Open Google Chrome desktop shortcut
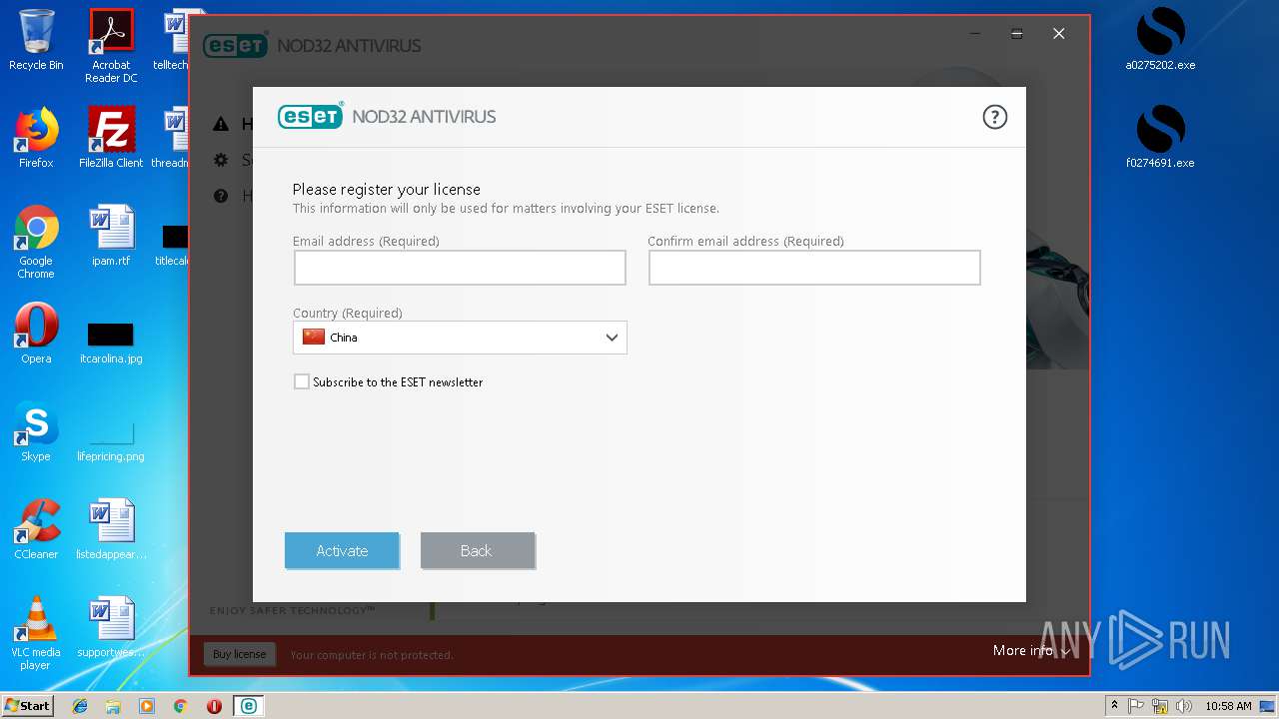 [x=36, y=242]
